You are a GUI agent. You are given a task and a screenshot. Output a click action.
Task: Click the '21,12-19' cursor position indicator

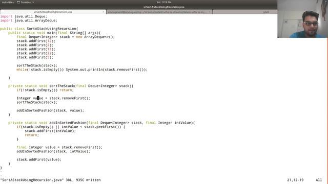[295, 180]
